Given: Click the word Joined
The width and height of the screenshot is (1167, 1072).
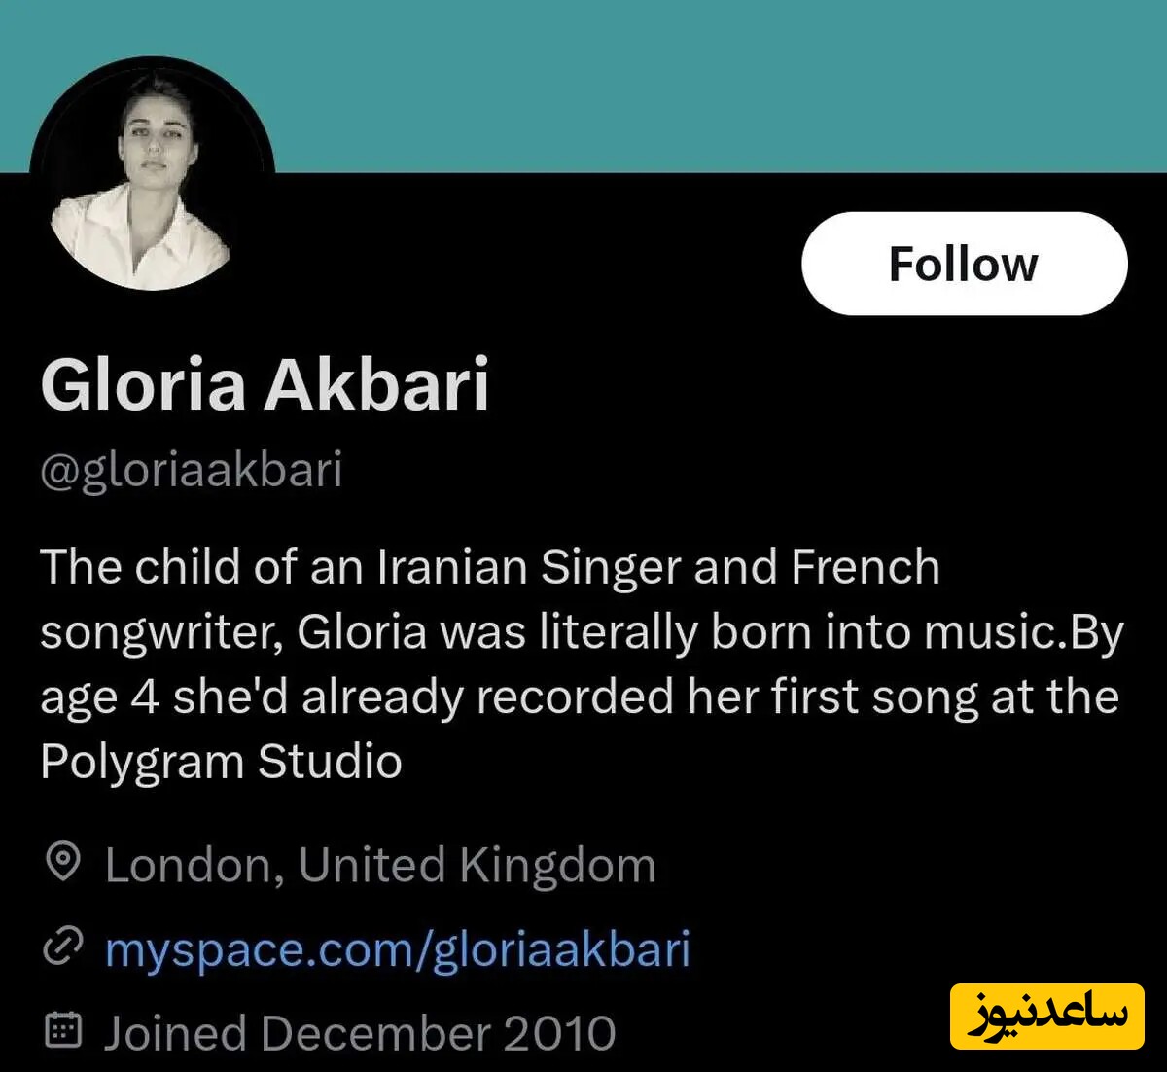Looking at the screenshot, I should click(175, 1033).
